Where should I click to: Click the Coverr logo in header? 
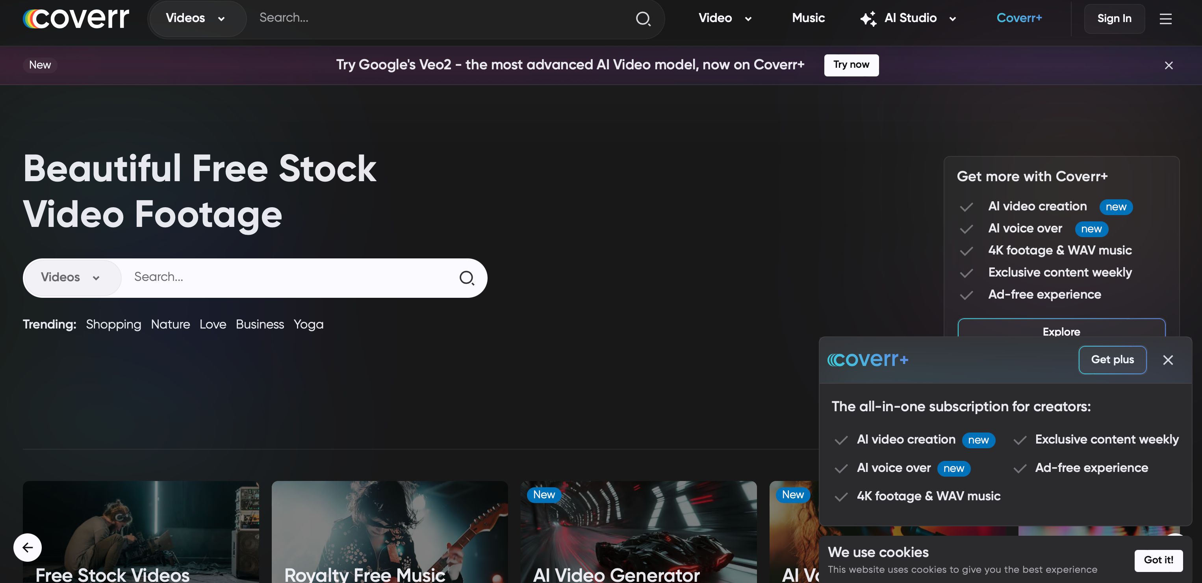[76, 19]
